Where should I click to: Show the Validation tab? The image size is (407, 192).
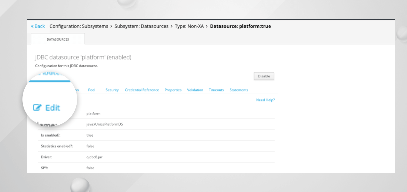pyautogui.click(x=195, y=90)
